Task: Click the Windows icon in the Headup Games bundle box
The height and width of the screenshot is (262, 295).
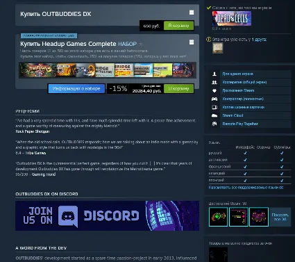Action: [x=192, y=42]
